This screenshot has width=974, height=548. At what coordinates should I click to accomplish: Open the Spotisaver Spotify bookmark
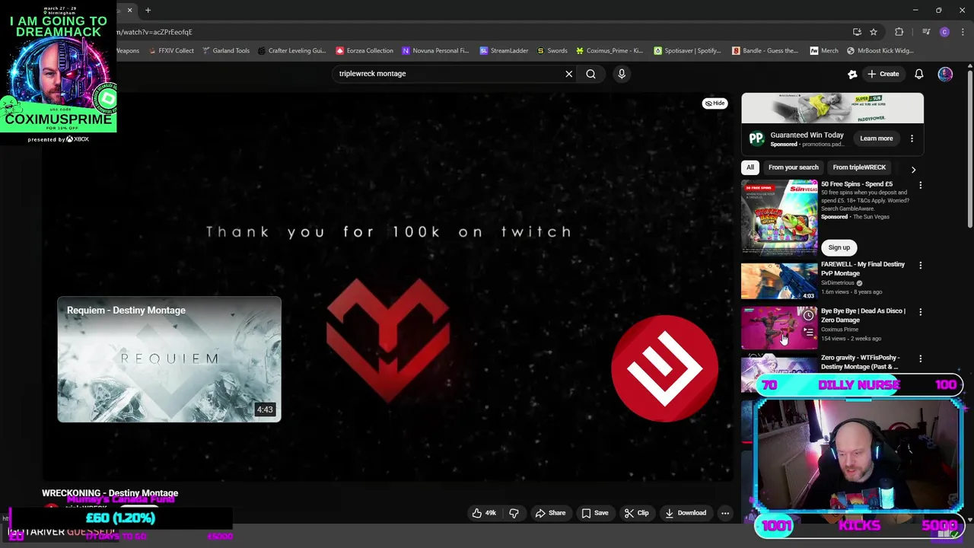tap(687, 51)
